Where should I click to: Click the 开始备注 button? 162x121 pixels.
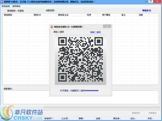[152, 113]
